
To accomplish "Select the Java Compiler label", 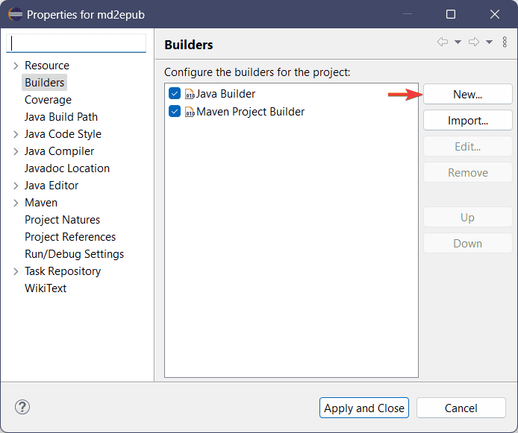I will [x=59, y=151].
